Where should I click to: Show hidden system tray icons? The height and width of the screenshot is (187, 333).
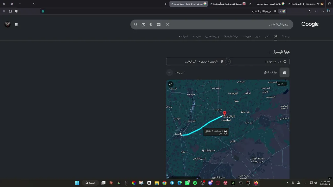pyautogui.click(x=287, y=183)
